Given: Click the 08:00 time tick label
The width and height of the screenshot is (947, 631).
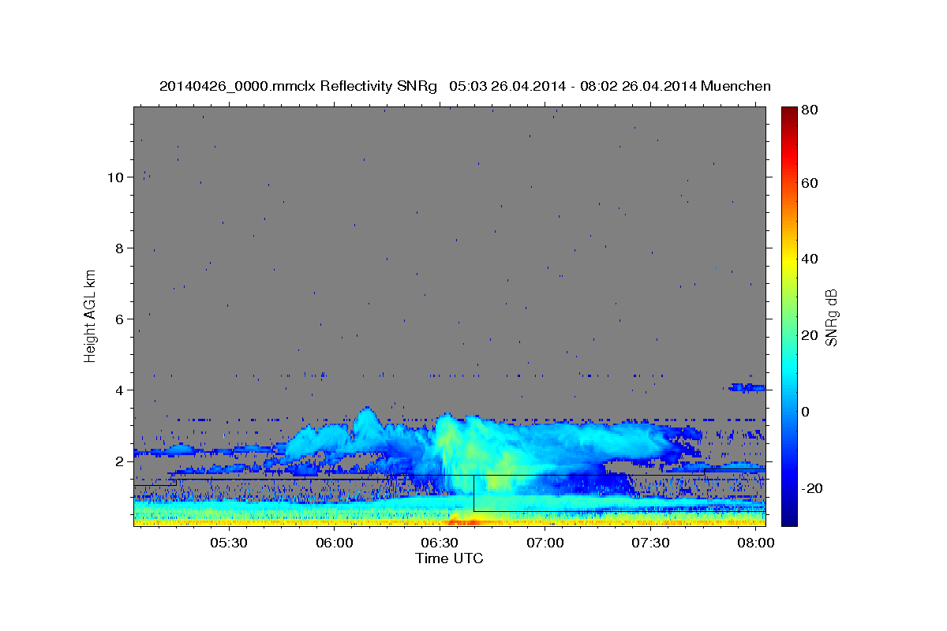Looking at the screenshot, I should pyautogui.click(x=755, y=543).
